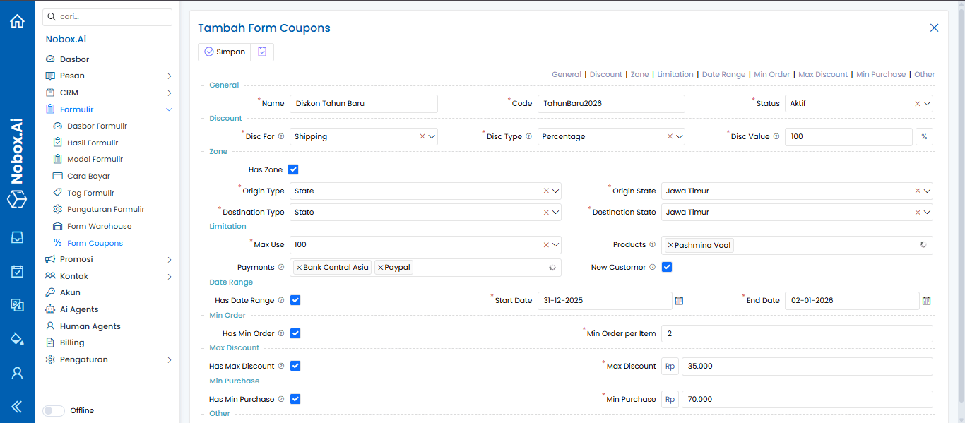Uncheck the Has Zone checkbox
This screenshot has width=965, height=423.
(x=293, y=169)
